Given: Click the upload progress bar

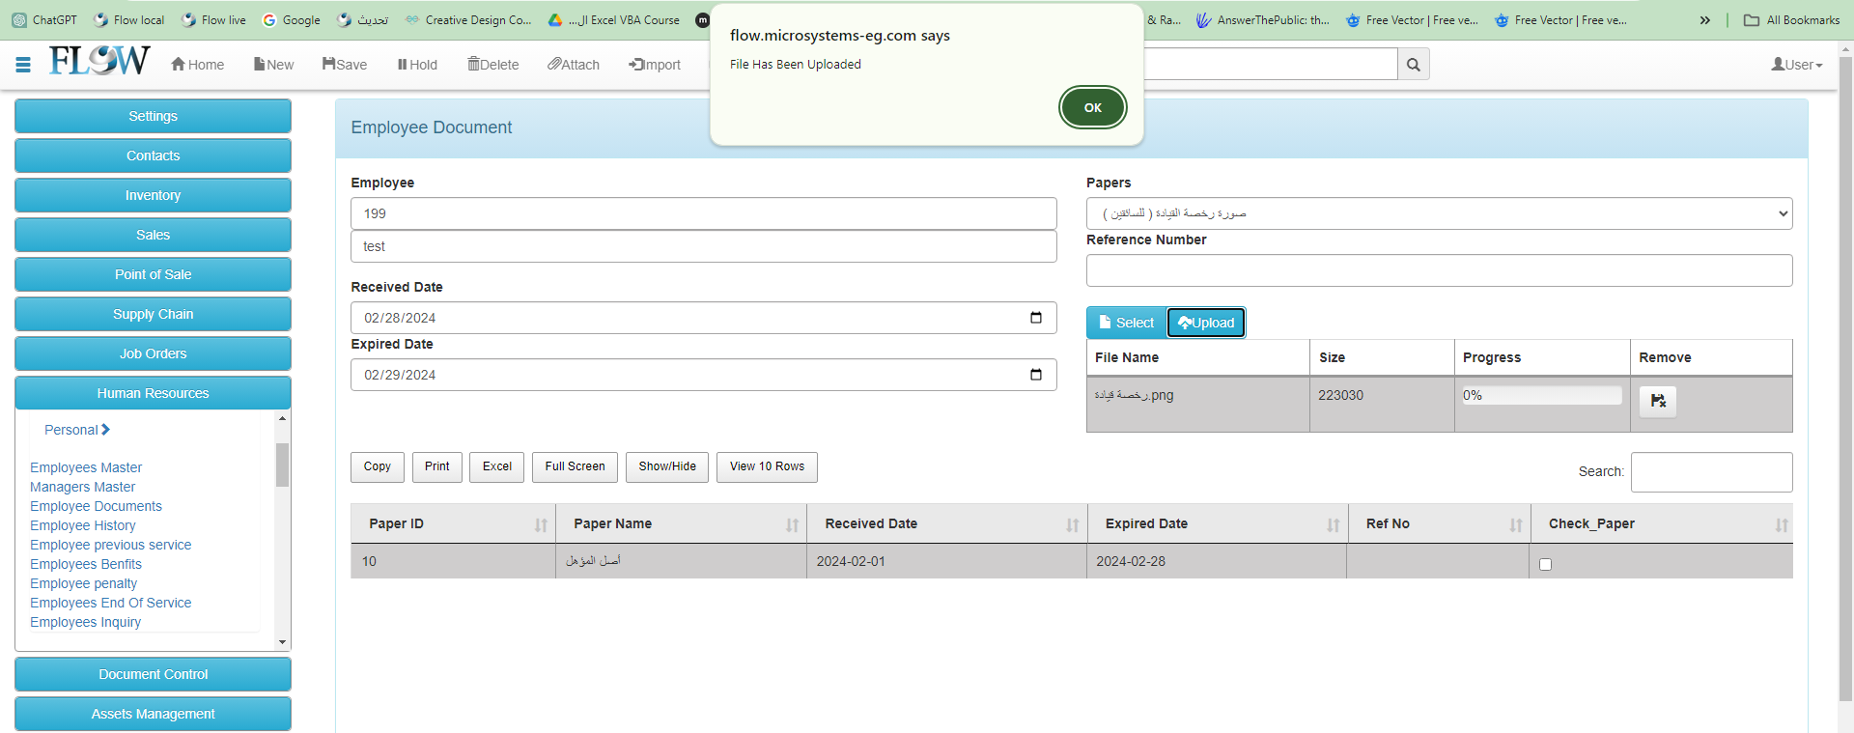Looking at the screenshot, I should point(1541,395).
